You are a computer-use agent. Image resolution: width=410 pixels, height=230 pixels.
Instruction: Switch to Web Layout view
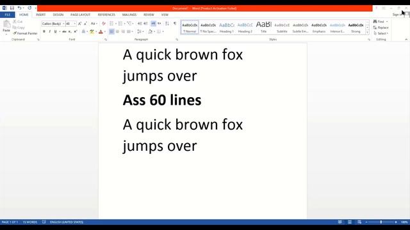(x=359, y=222)
